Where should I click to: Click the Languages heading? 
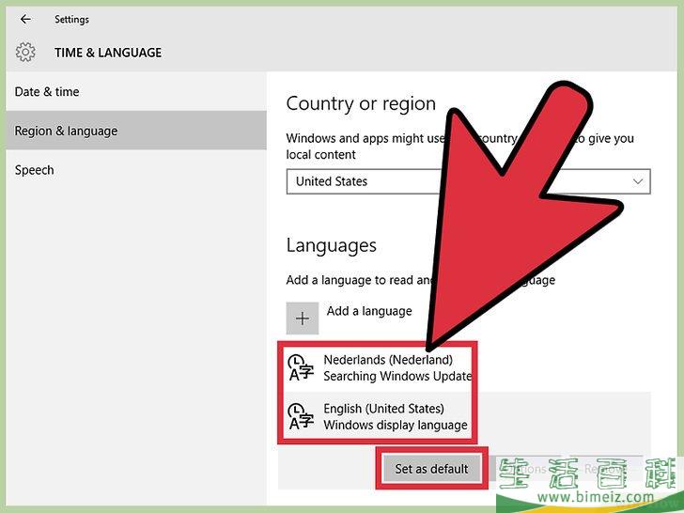(331, 246)
